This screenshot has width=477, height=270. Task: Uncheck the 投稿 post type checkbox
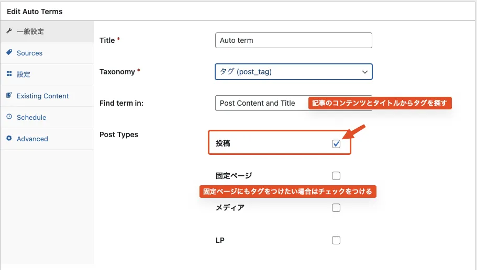click(336, 144)
